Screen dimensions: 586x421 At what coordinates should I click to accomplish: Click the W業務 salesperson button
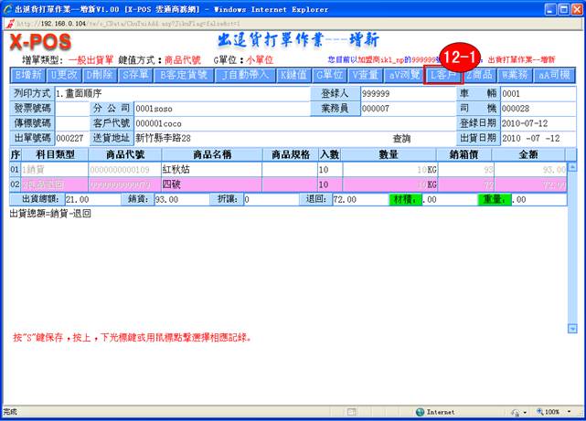[516, 75]
